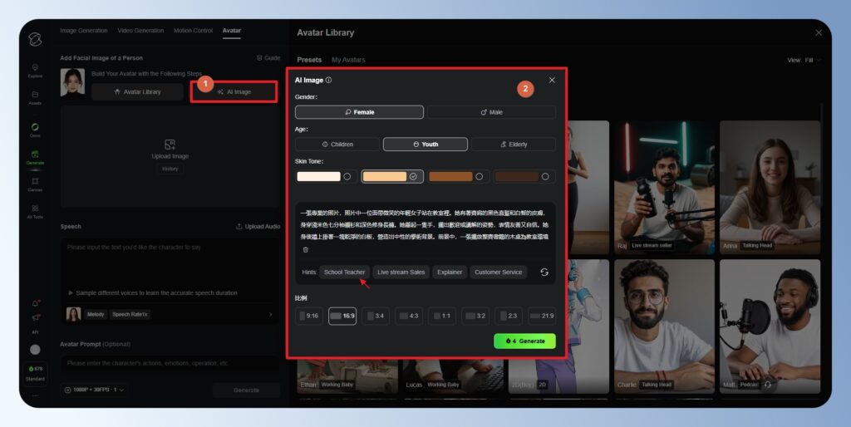Viewport: 851px width, 427px height.
Task: Open the View Fill dropdown
Action: (804, 60)
